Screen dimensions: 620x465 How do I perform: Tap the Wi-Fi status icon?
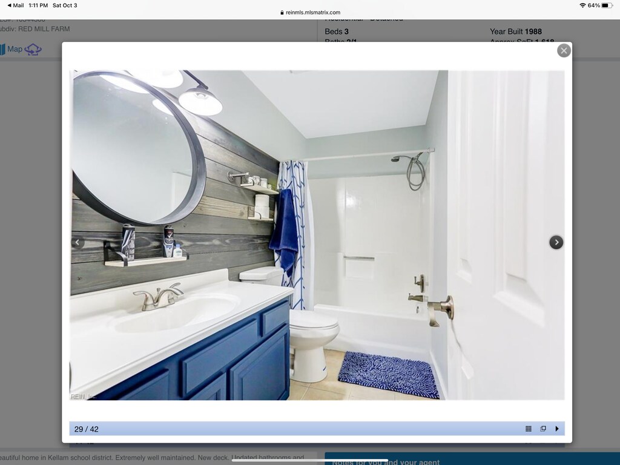(x=582, y=5)
